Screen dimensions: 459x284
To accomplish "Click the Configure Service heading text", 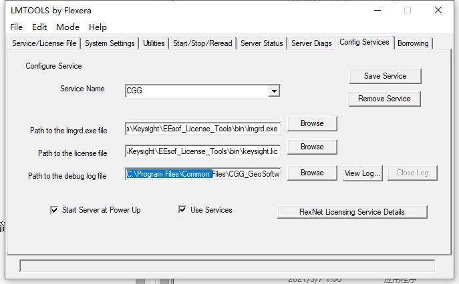I will pyautogui.click(x=53, y=66).
